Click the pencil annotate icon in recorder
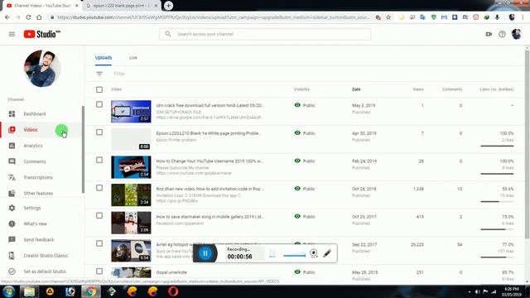This screenshot has width=530, height=298. (327, 253)
